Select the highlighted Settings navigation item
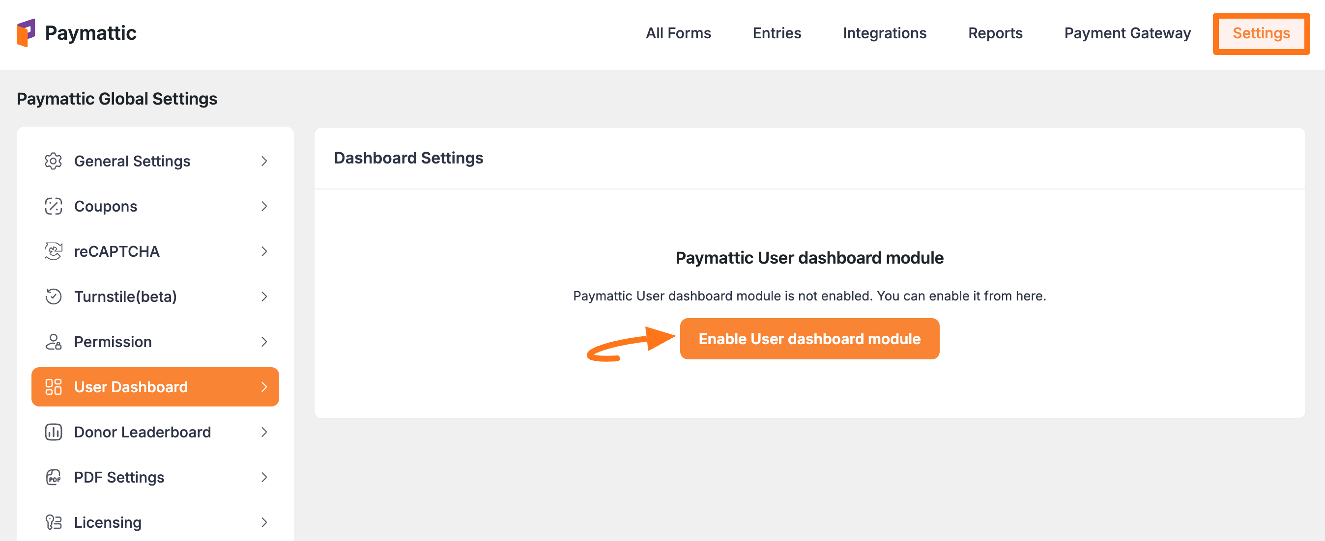Image resolution: width=1325 pixels, height=541 pixels. tap(1261, 33)
